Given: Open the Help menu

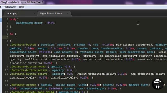Looking at the screenshot, I should tap(21, 7).
